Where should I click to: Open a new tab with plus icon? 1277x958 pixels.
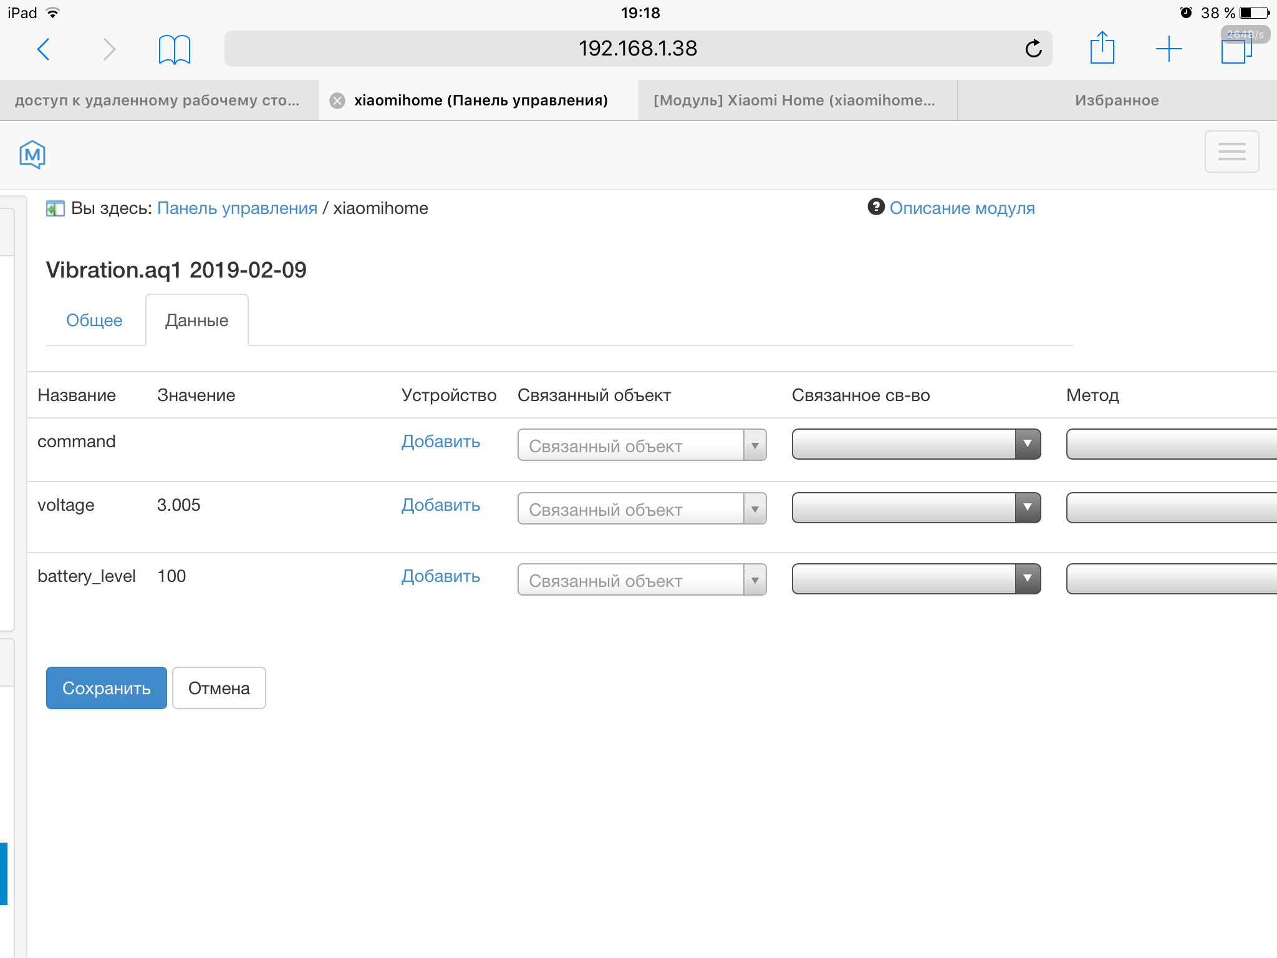pos(1169,49)
